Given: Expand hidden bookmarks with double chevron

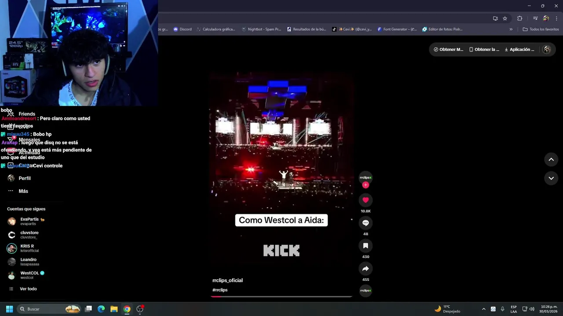Looking at the screenshot, I should (511, 29).
